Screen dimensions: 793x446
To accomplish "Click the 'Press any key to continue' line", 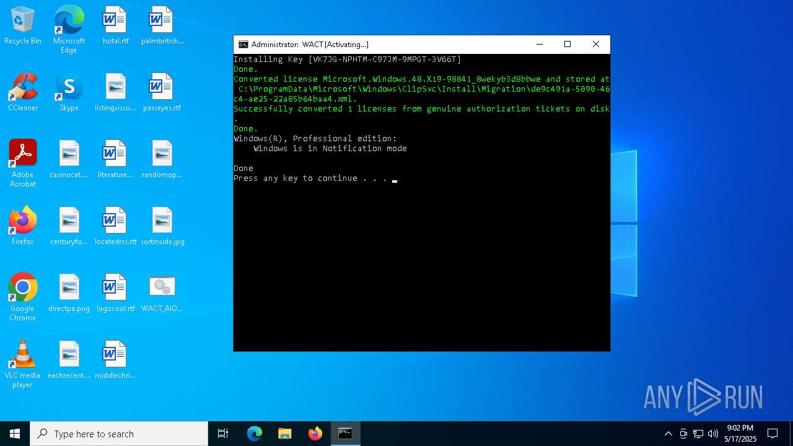I will (x=310, y=178).
